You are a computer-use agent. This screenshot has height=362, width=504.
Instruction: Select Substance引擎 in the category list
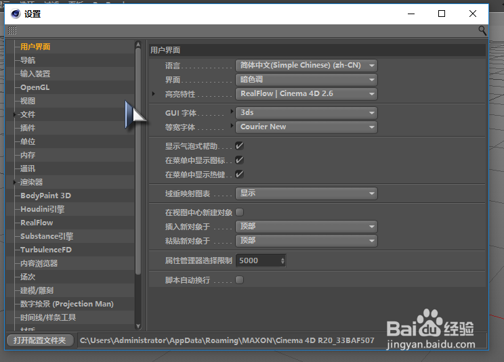pos(47,236)
